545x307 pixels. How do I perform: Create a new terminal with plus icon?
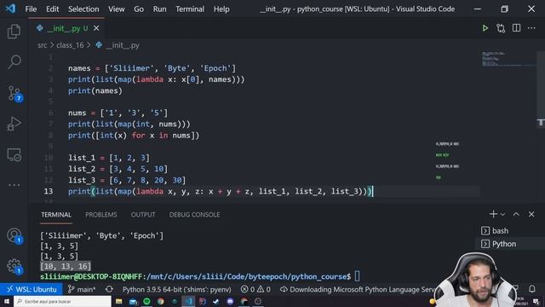click(x=493, y=214)
